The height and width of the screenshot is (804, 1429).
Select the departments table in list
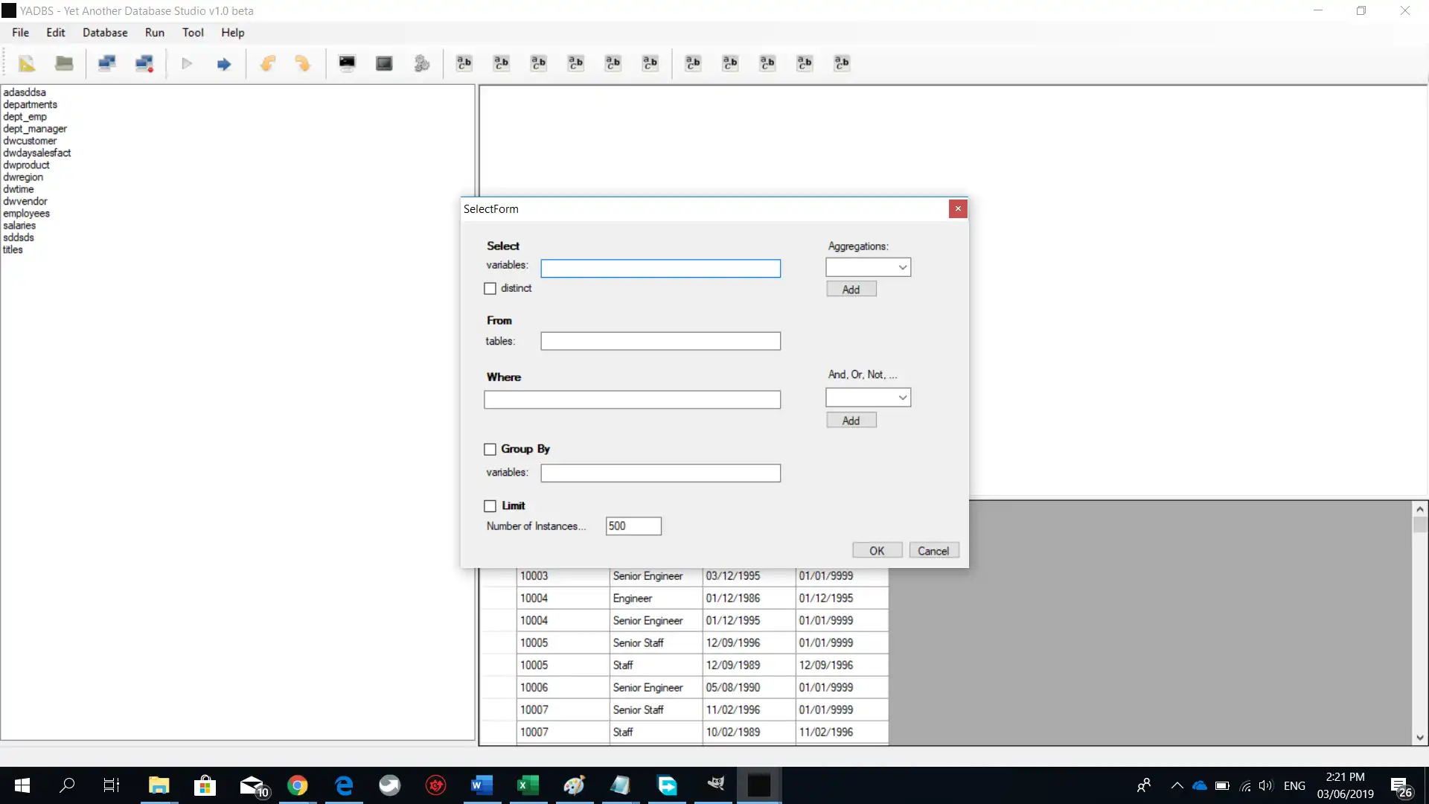[30, 105]
